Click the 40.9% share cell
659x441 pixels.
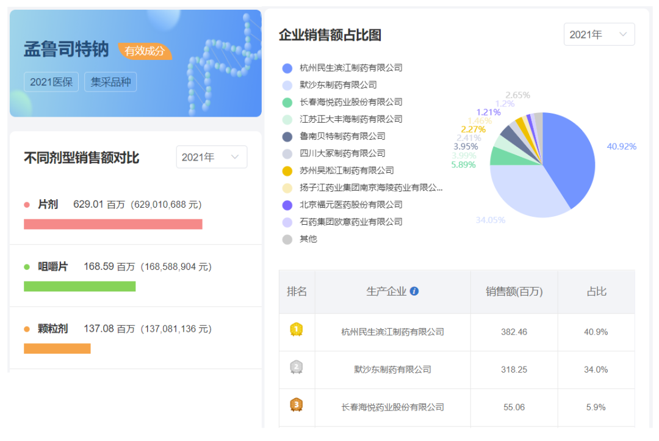[596, 332]
